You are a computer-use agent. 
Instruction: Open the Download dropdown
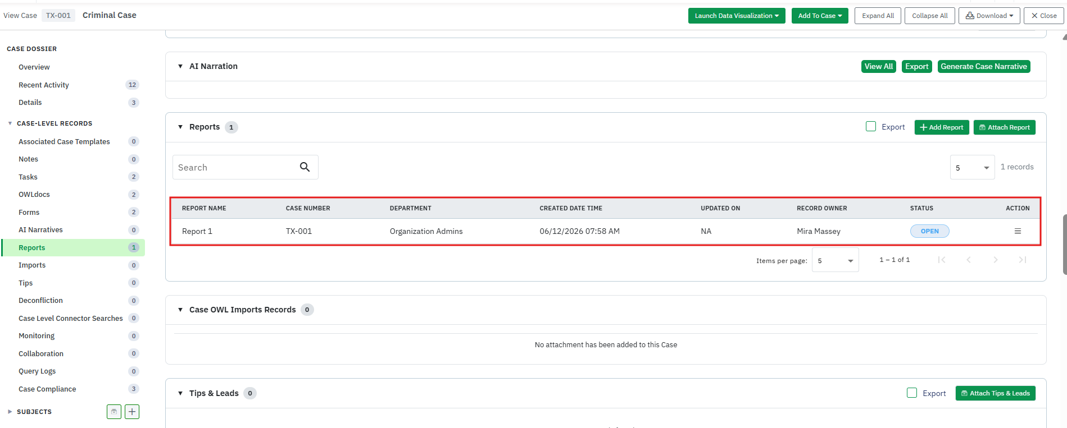[x=989, y=16]
